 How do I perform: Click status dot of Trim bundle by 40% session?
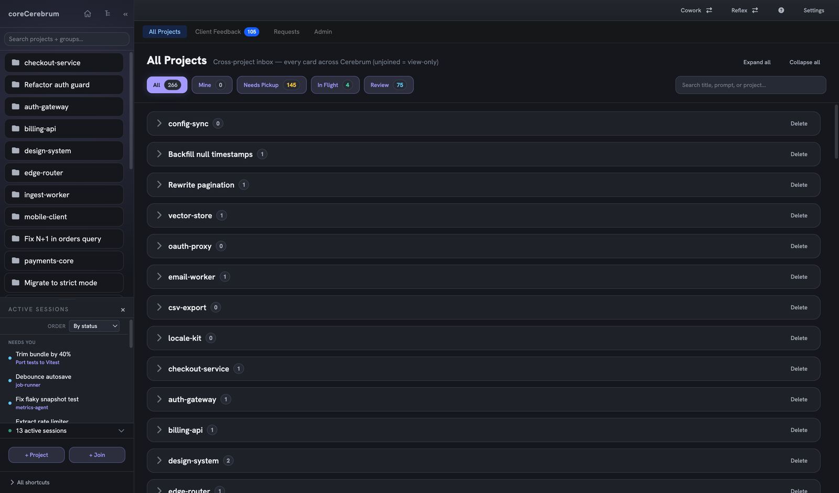[10, 358]
